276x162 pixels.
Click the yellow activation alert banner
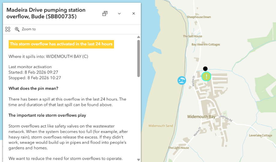[61, 44]
